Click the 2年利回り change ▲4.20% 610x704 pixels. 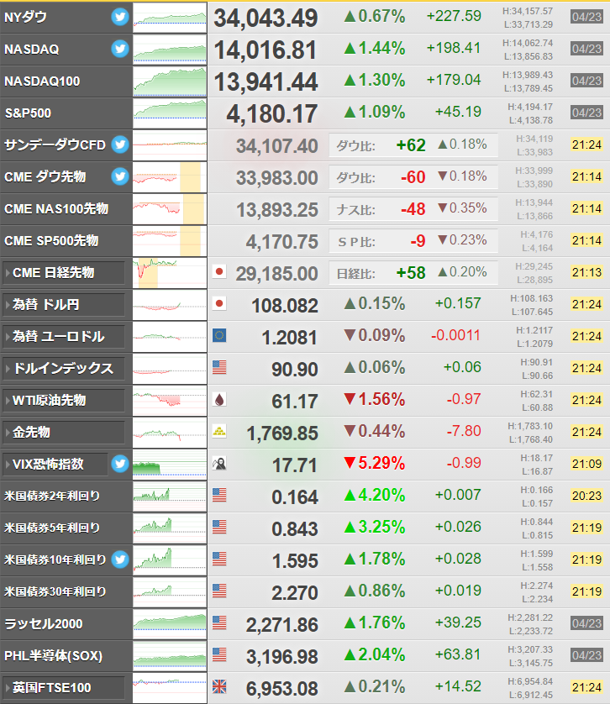(x=374, y=495)
